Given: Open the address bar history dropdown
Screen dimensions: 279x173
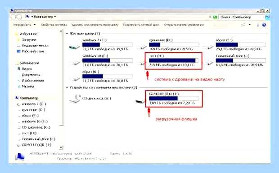Looking at the screenshot, I should [210, 17].
